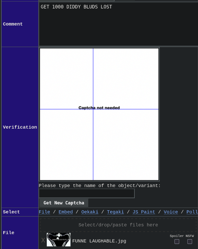The height and width of the screenshot is (249, 198).
Task: Tick the Spoiler checkbox
Action: click(x=177, y=242)
